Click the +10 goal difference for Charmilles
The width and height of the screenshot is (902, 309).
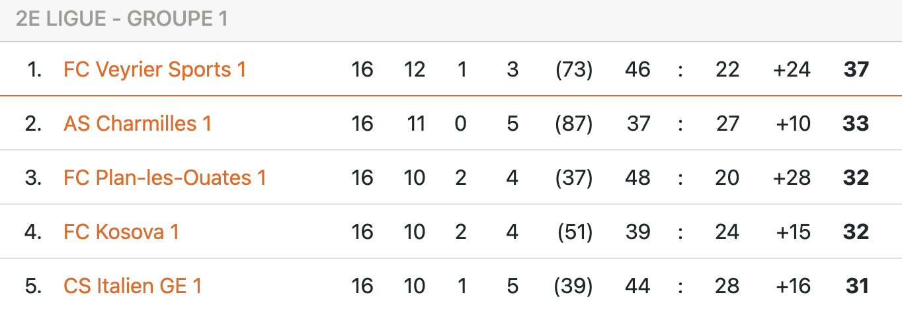(x=792, y=123)
